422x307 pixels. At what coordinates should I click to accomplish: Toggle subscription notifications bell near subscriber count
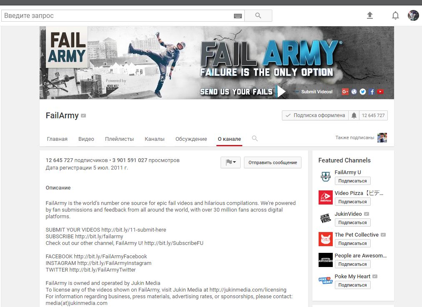pyautogui.click(x=354, y=115)
